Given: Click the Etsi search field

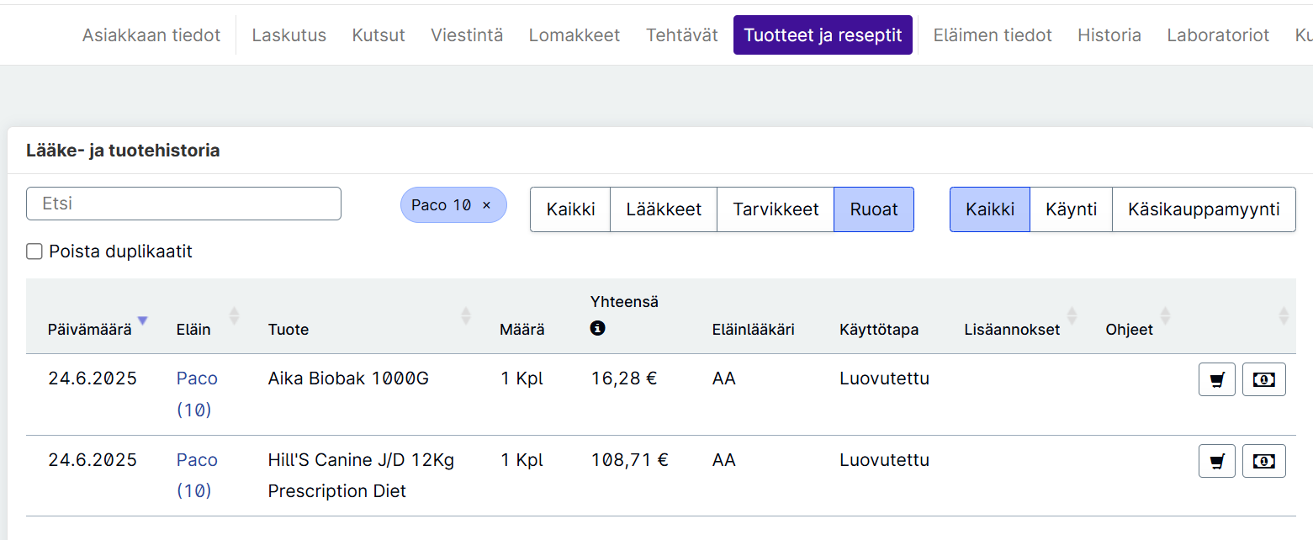Looking at the screenshot, I should tap(183, 204).
